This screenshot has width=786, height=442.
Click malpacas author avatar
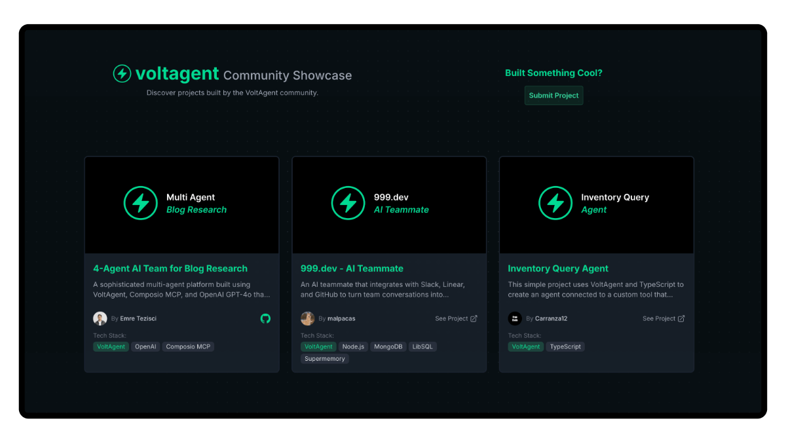307,319
